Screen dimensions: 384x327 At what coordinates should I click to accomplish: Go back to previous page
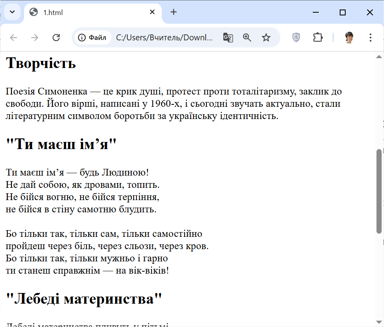tap(14, 38)
